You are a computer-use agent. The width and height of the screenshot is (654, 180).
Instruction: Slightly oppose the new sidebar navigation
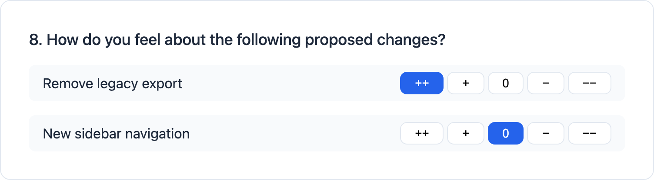pos(545,133)
